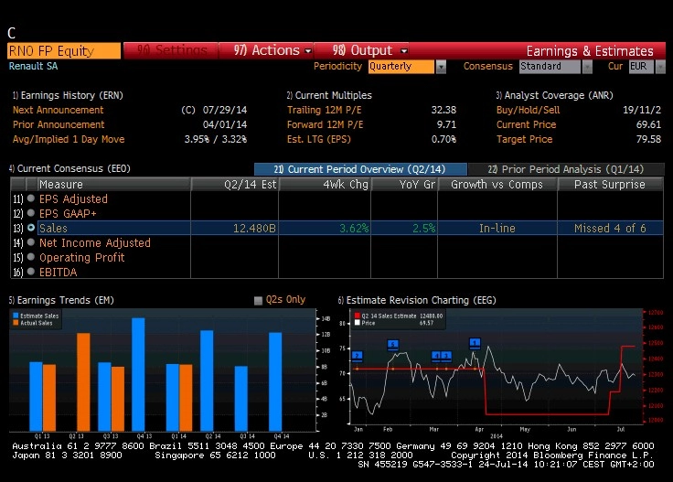
Task: Click the red Q2 14 Sales Estimate swatch
Action: click(358, 316)
